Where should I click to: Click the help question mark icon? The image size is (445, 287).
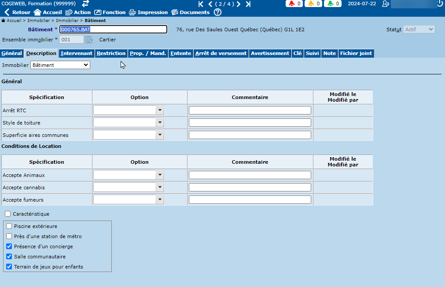tap(217, 12)
